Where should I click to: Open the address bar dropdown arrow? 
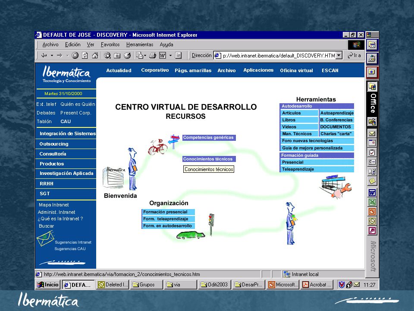[339, 56]
